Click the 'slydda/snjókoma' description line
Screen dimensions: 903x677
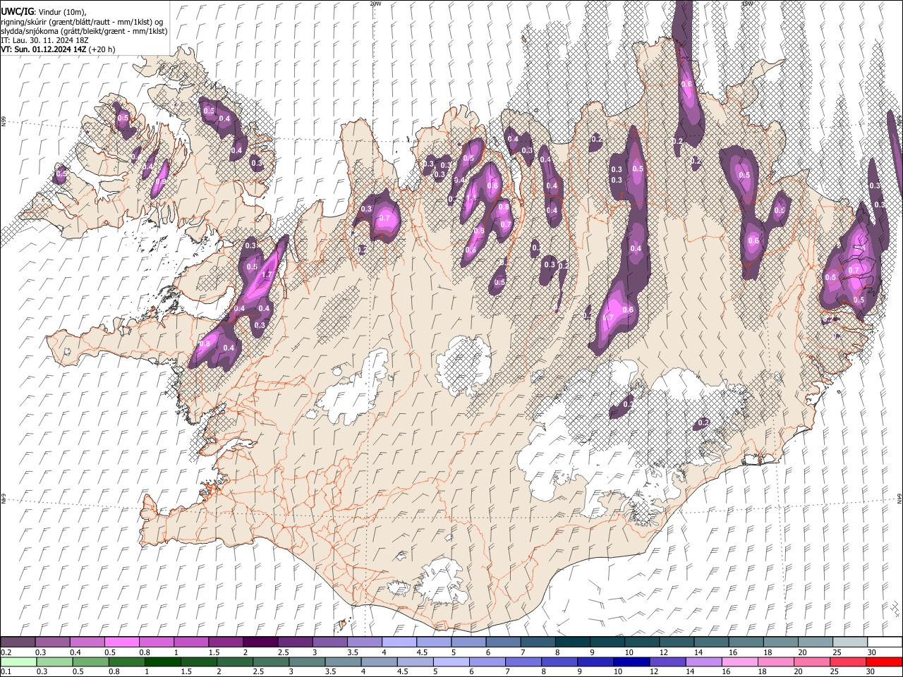click(x=84, y=31)
